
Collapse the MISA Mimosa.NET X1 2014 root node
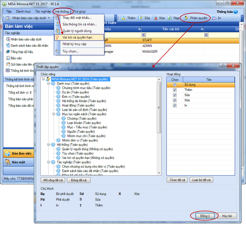[43, 79]
